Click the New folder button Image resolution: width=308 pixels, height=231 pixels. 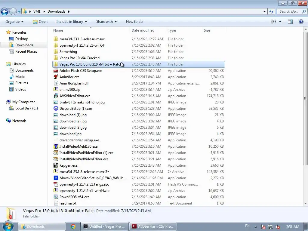[135, 22]
